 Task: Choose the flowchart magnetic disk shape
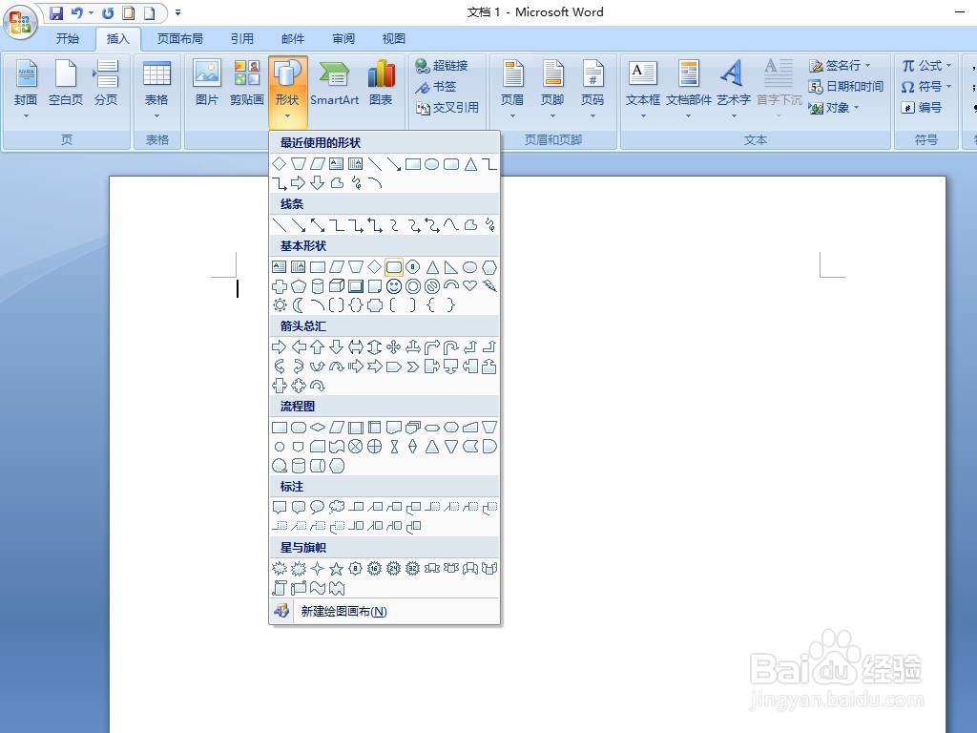(x=299, y=466)
